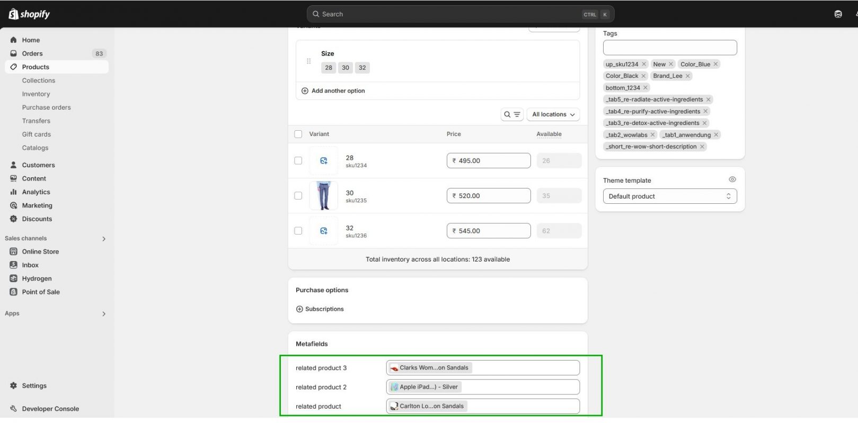Expand the Sales channels section
This screenshot has width=858, height=423.
click(104, 239)
